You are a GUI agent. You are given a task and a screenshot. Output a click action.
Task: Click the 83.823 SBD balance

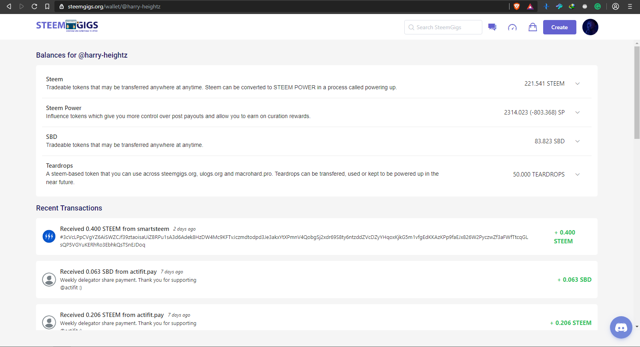tap(550, 141)
